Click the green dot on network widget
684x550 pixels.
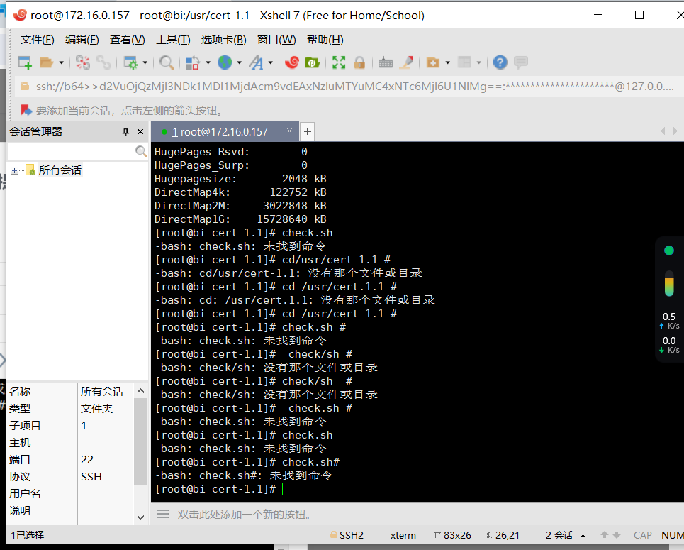point(668,251)
